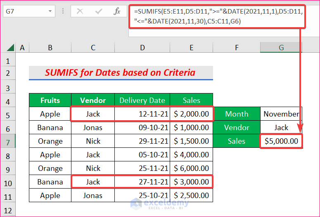The width and height of the screenshot is (320, 217).
Task: Select column E header
Action: [x=192, y=48]
